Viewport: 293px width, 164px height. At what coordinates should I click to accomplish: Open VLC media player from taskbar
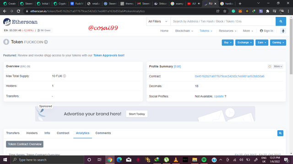(176, 160)
